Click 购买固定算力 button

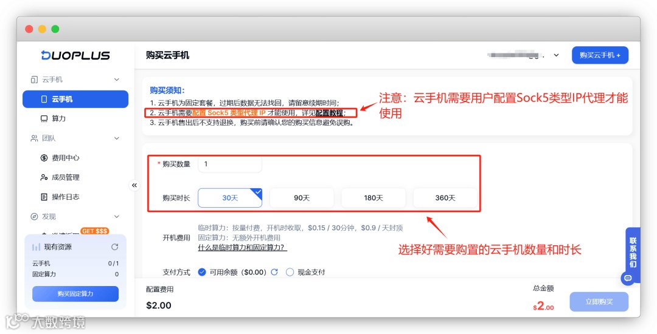click(x=75, y=294)
